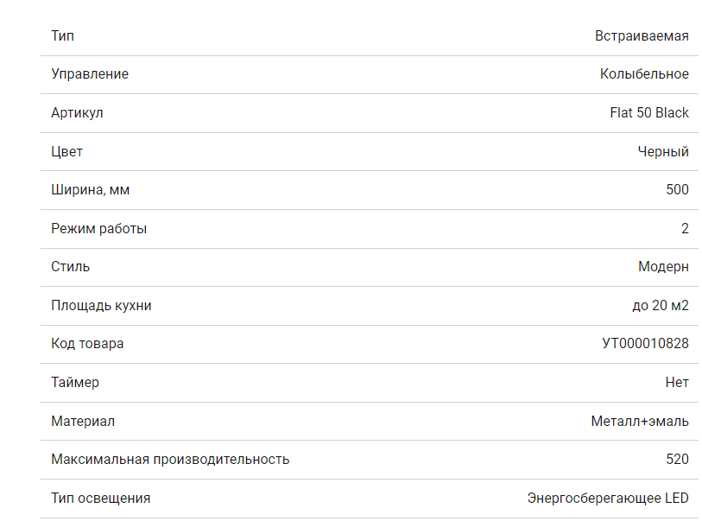Image resolution: width=702 pixels, height=521 pixels.
Task: Select the 'Колыбельное' value text
Action: 644,74
